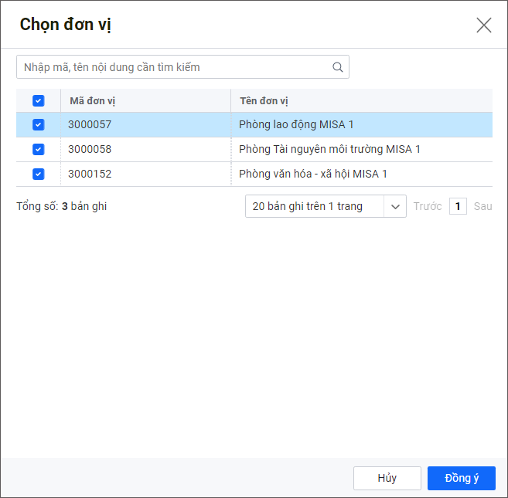This screenshot has height=498, width=508.
Task: Close the Chọn đơn vị dialog
Action: 484,25
